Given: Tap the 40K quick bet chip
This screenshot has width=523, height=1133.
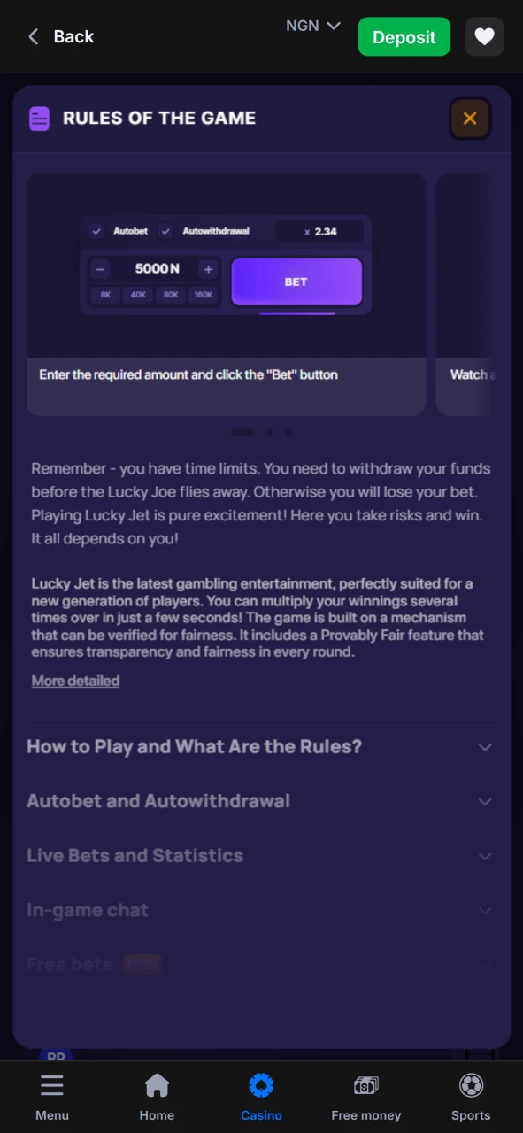Looking at the screenshot, I should click(x=138, y=295).
